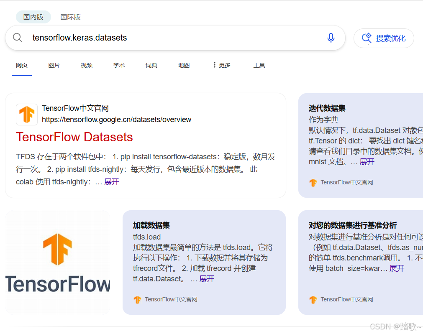Select the 词典 dictionary tab
This screenshot has width=423, height=334.
coord(151,65)
